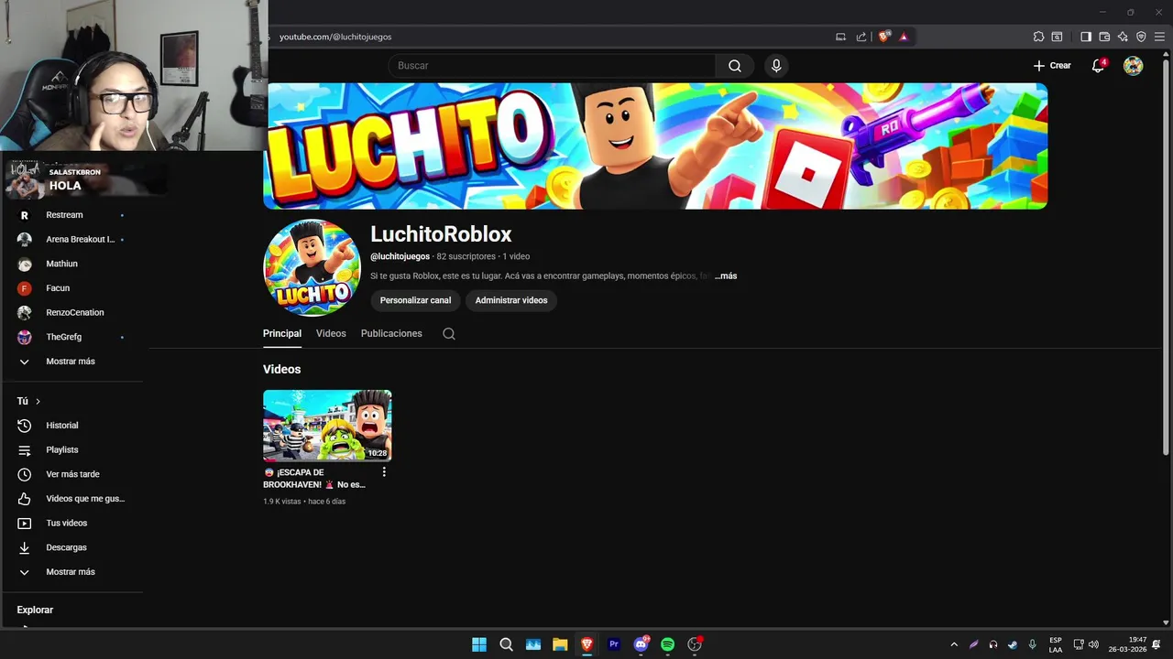This screenshot has width=1173, height=659.
Task: Open Spotify from the taskbar
Action: click(x=668, y=644)
